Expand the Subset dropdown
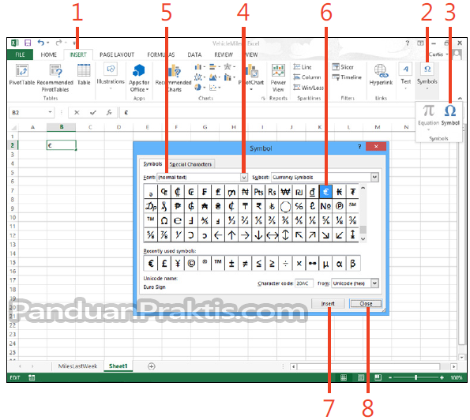The height and width of the screenshot is (420, 470). coord(374,178)
